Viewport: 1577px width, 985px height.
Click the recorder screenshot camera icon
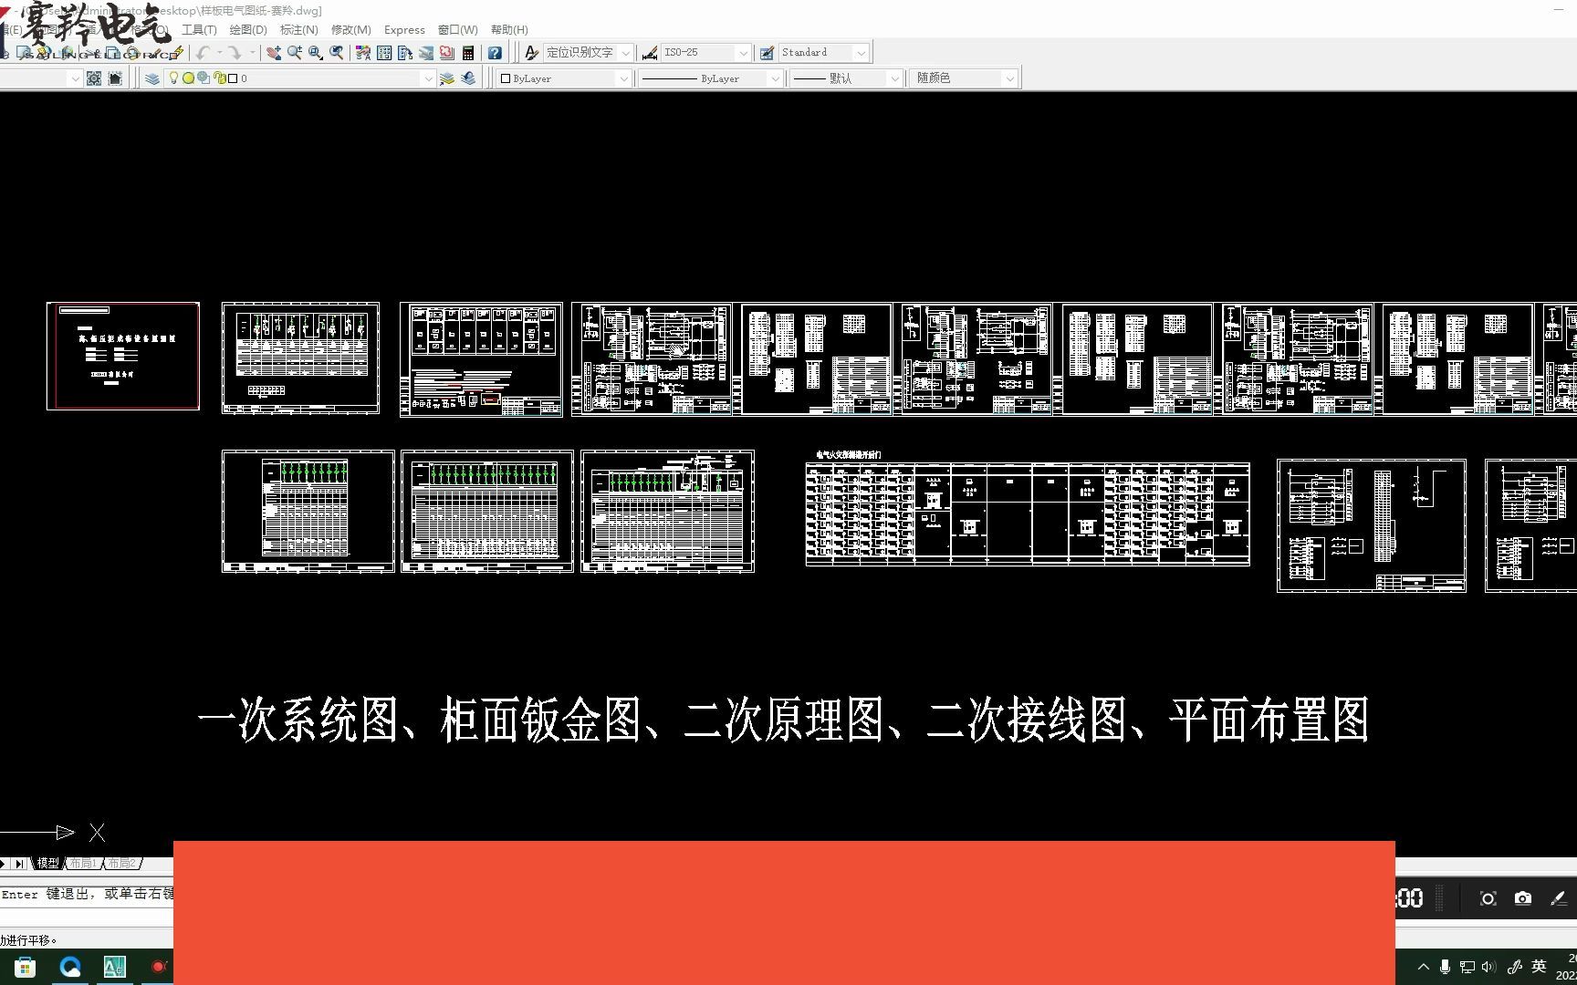pos(1523,898)
